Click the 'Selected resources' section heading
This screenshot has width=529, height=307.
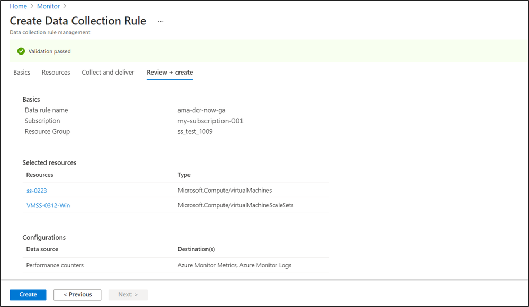point(50,162)
